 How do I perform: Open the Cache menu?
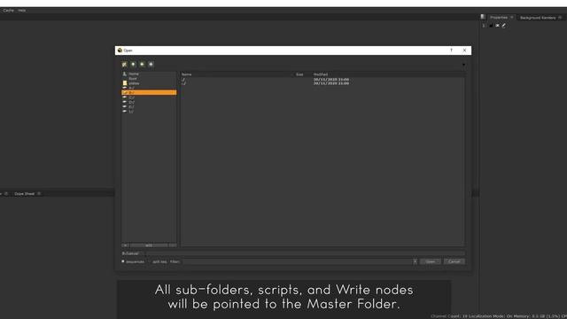coord(8,10)
